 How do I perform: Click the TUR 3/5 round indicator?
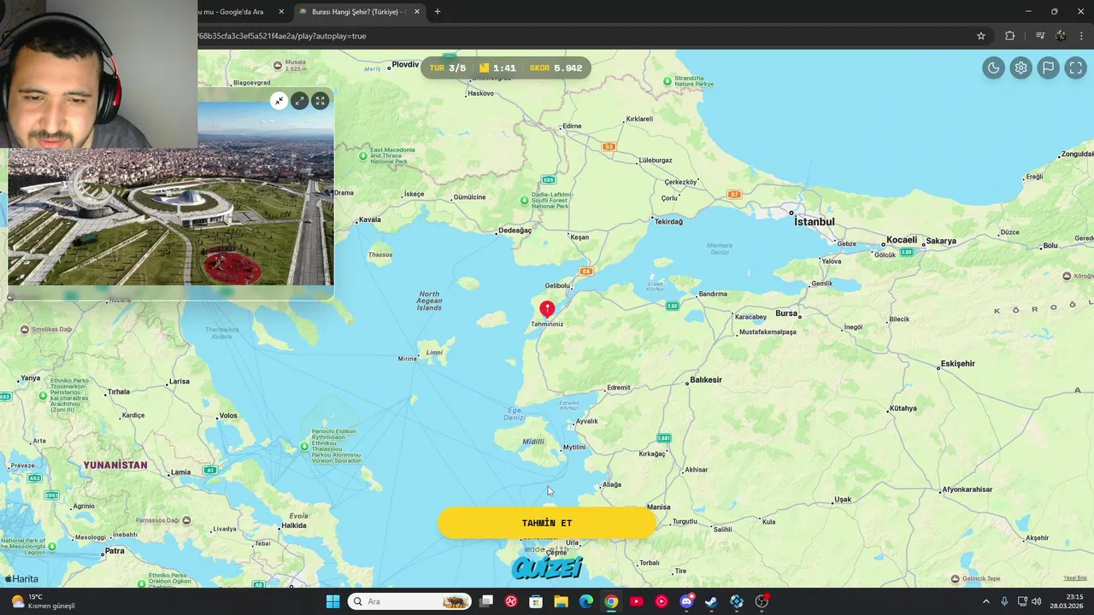(x=448, y=68)
